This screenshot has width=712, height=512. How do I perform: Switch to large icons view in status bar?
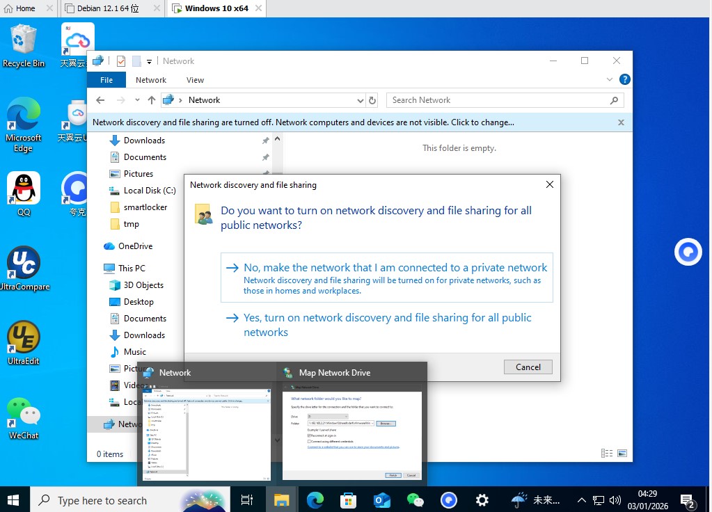coord(623,454)
